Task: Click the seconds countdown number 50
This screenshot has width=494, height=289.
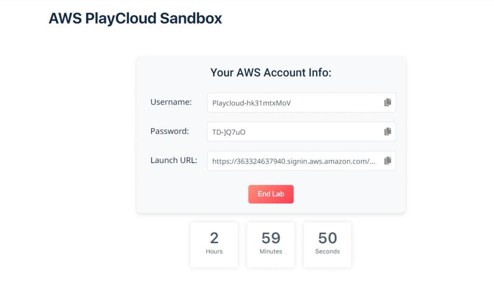Action: tap(328, 238)
